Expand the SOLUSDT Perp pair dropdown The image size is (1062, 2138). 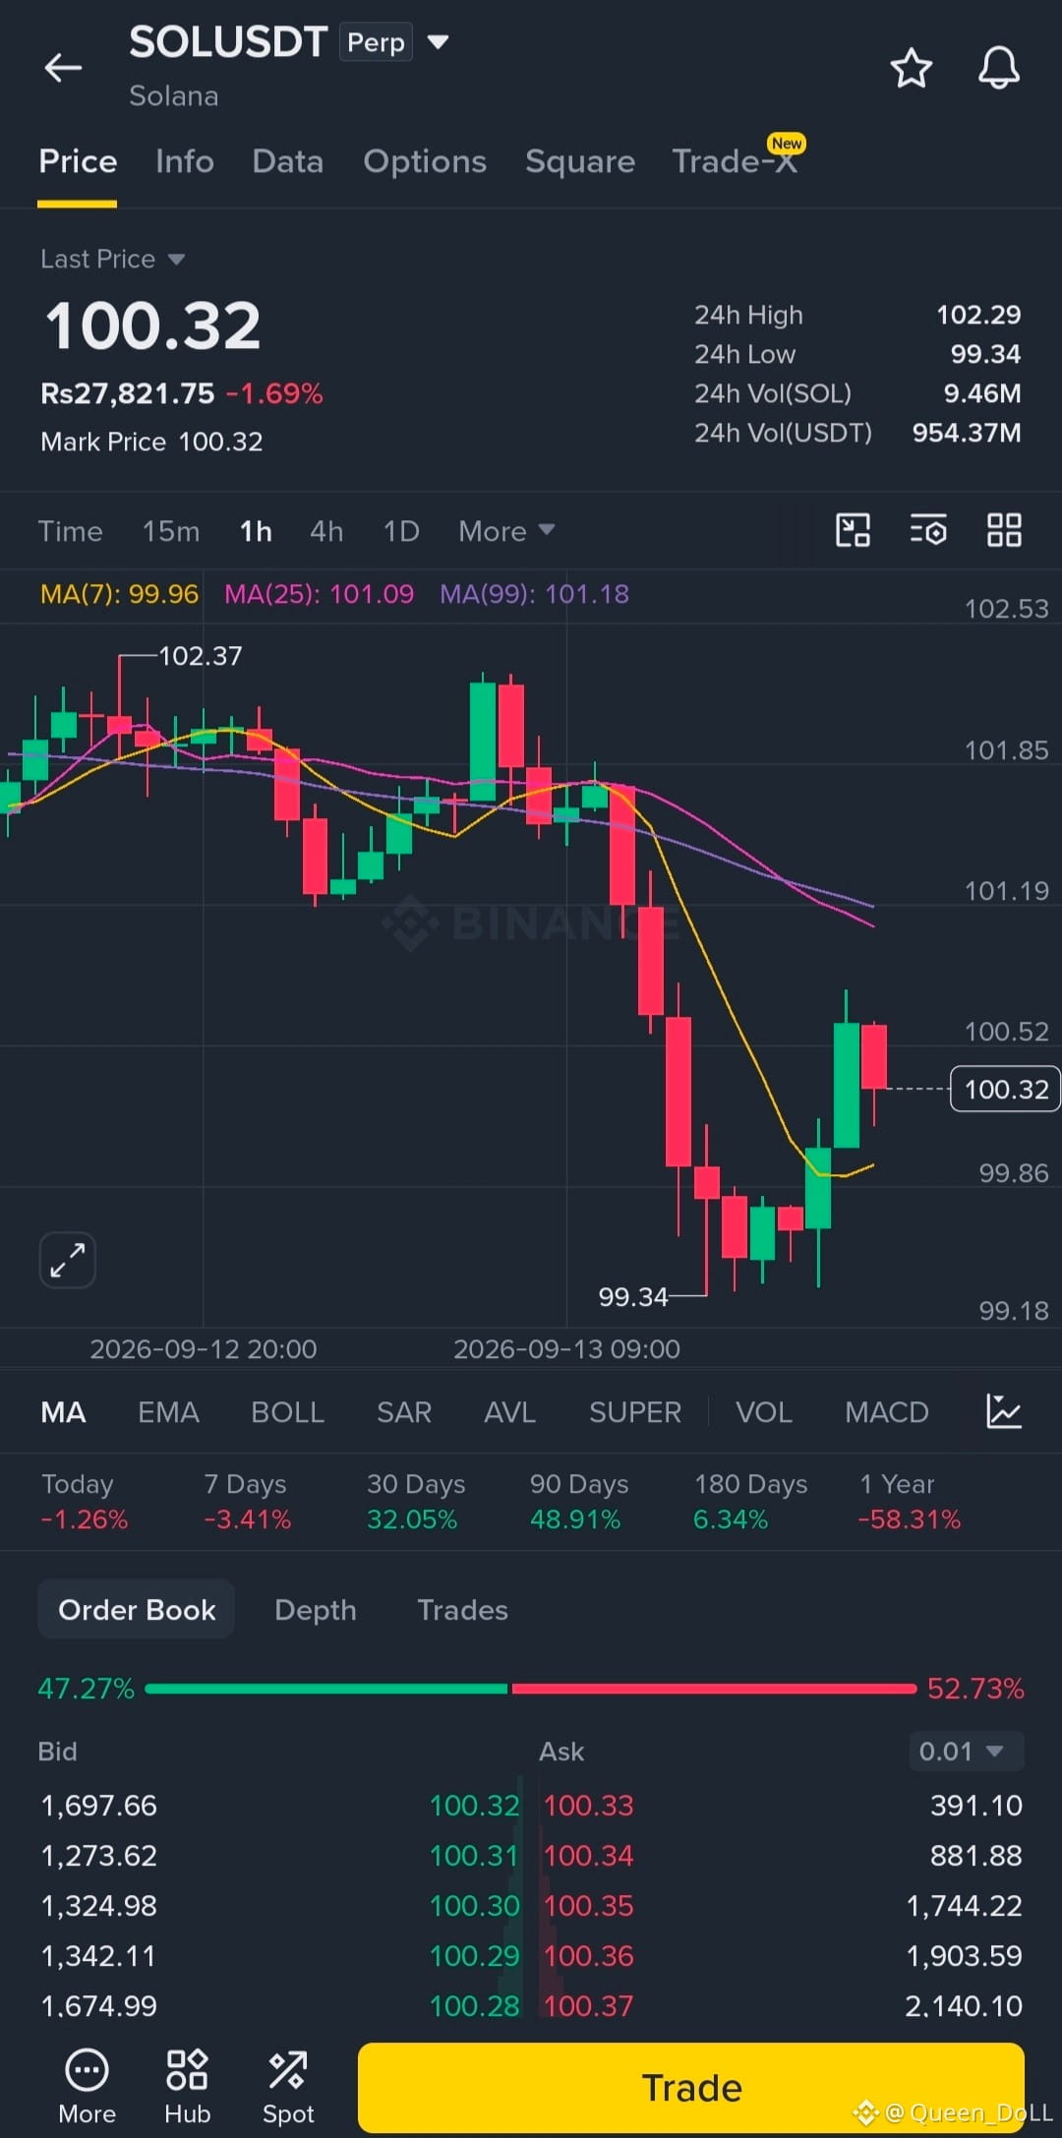[x=439, y=42]
